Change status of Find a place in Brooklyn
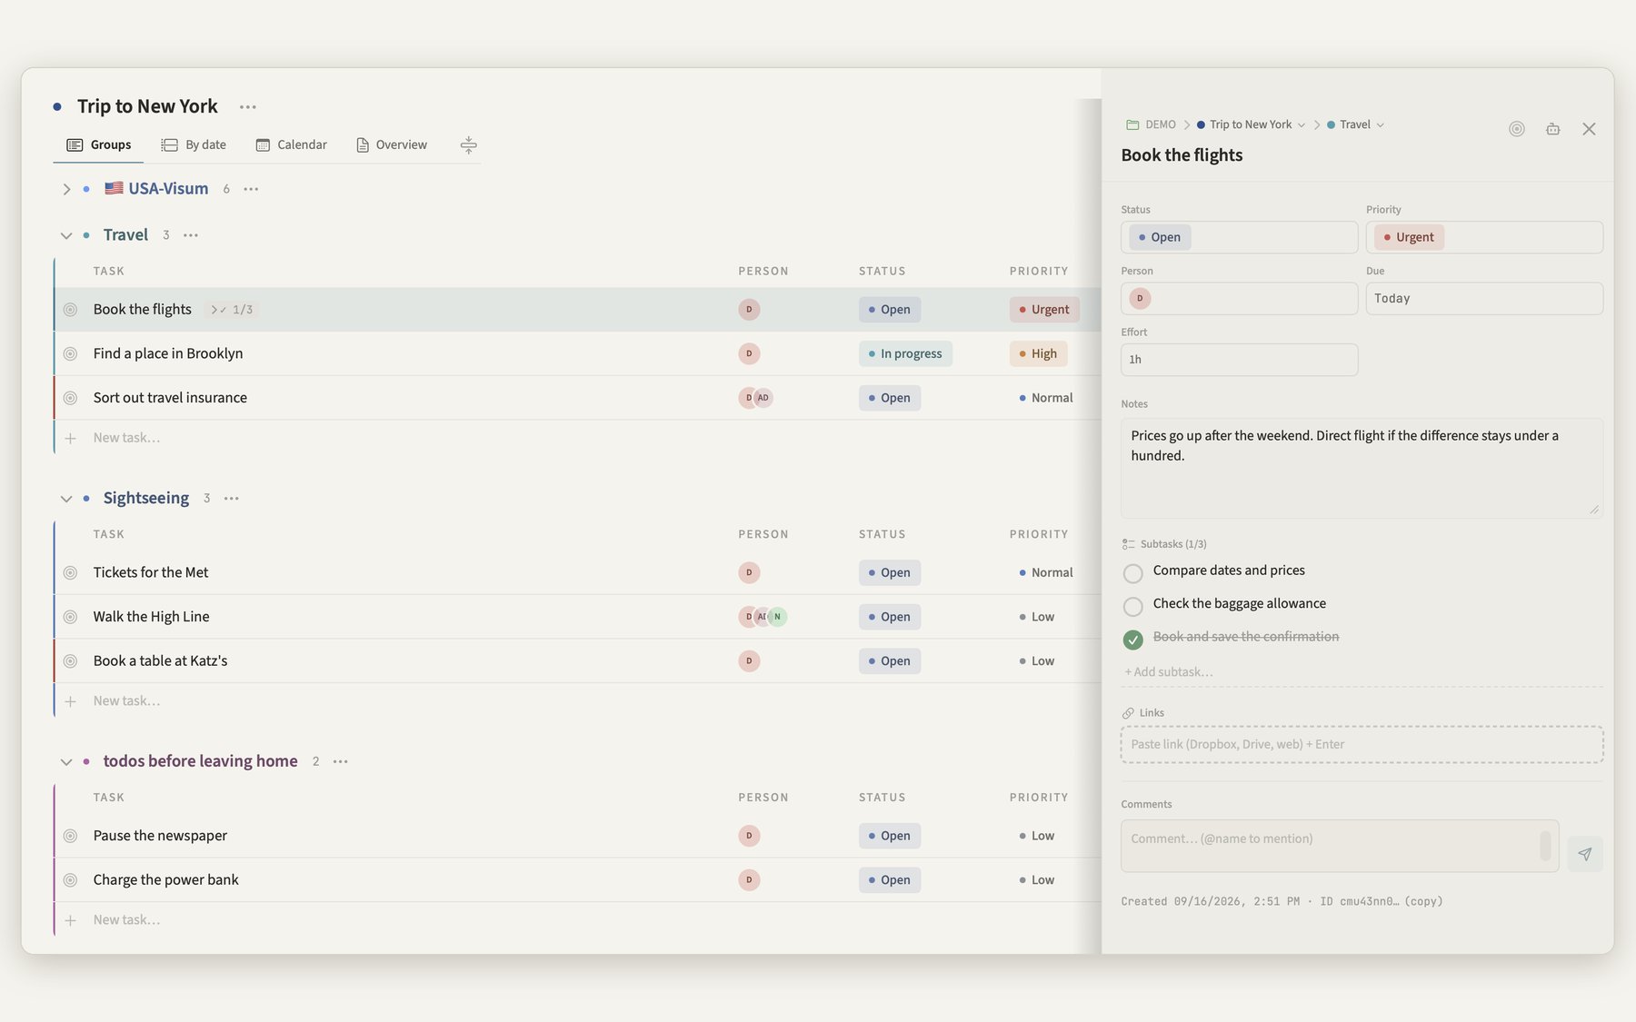Screen dimensions: 1636x1022 (x=905, y=353)
